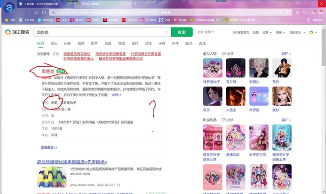Click the 360 browser logo icon
The width and height of the screenshot is (326, 194).
[9, 8]
